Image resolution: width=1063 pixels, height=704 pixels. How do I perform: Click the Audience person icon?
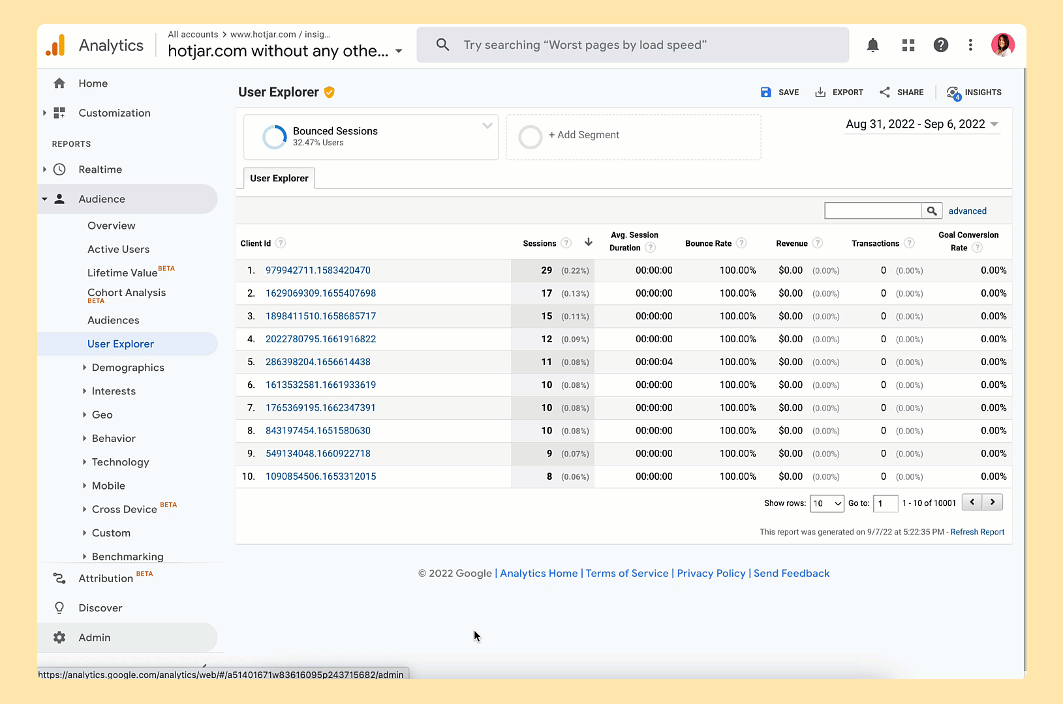(x=59, y=199)
